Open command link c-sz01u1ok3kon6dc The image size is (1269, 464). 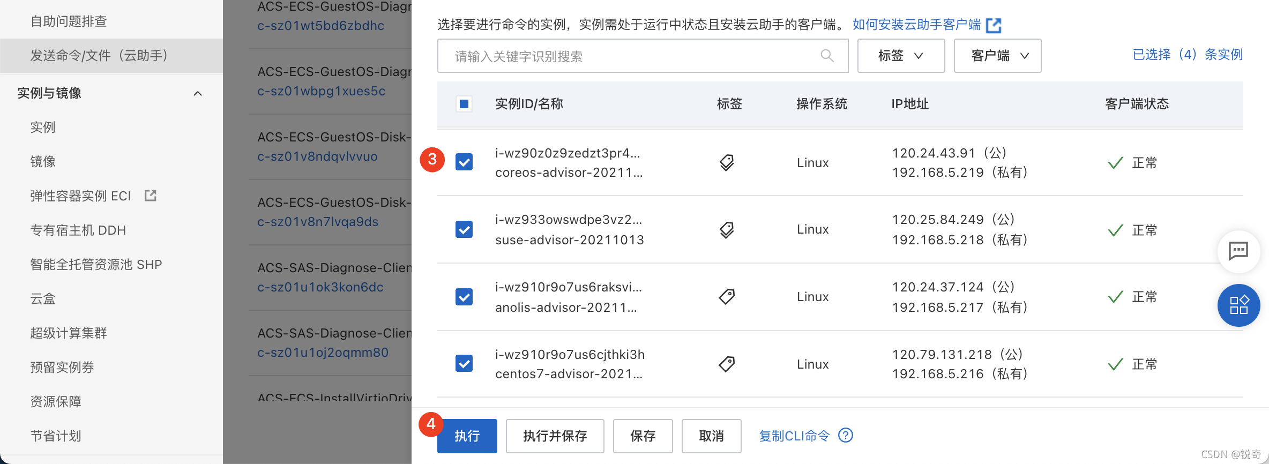(x=320, y=287)
